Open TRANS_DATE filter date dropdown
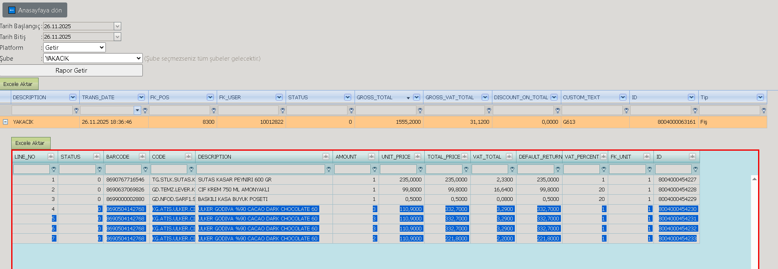The height and width of the screenshot is (269, 778). click(137, 110)
